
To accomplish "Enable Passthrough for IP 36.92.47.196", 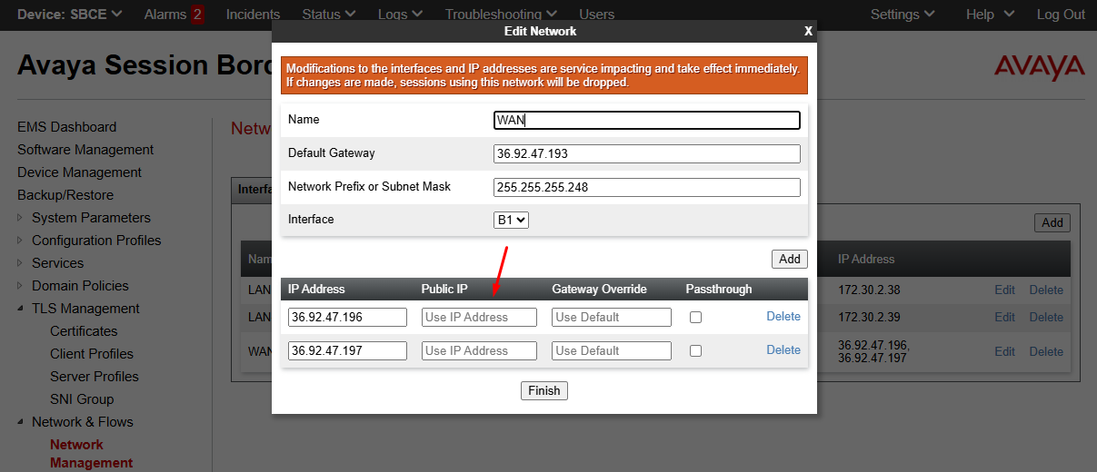I will (x=695, y=318).
